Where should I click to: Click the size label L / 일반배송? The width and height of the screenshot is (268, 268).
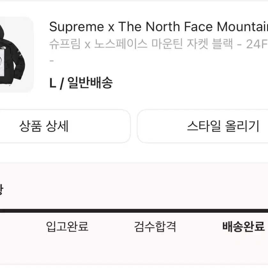pyautogui.click(x=81, y=82)
